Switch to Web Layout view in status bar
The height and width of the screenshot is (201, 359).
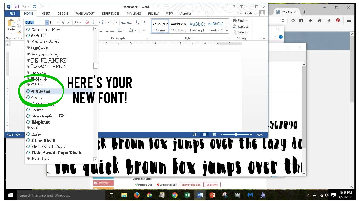[x=214, y=135]
